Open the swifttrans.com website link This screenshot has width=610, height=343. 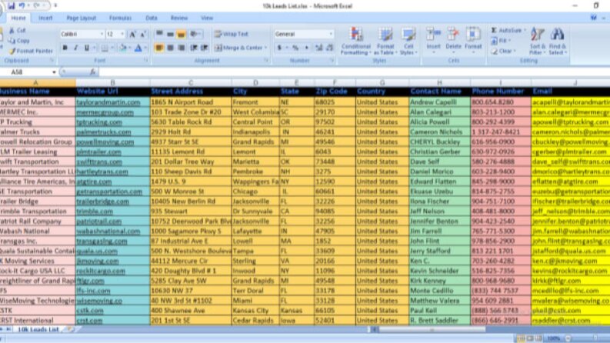(x=99, y=162)
